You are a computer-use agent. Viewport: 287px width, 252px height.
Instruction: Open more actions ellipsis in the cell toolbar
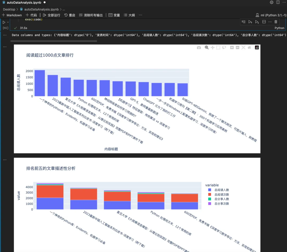[x=270, y=22]
